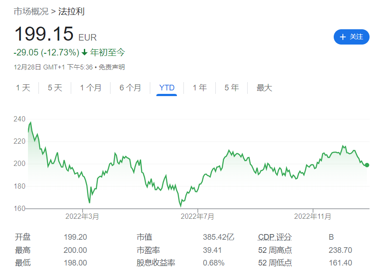This screenshot has width=387, height=276.
Task: Click the 385.42亿 market cap value
Action: point(218,237)
